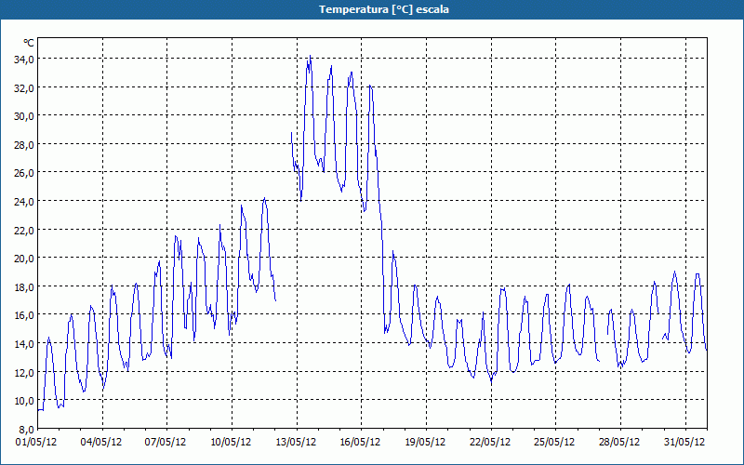The image size is (744, 465).
Task: Select the 25/05/12 date label
Action: (554, 443)
